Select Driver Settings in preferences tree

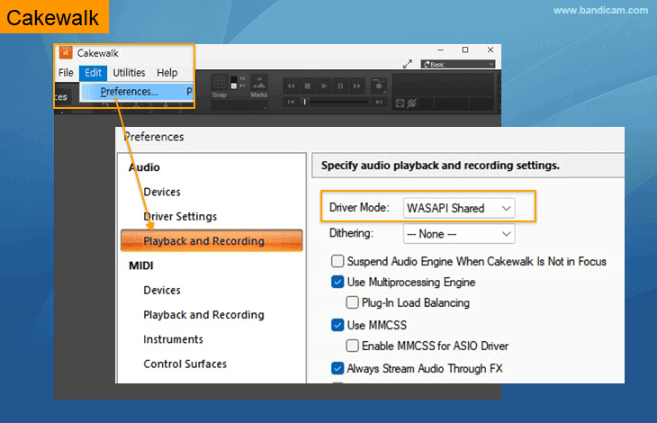[x=180, y=217]
